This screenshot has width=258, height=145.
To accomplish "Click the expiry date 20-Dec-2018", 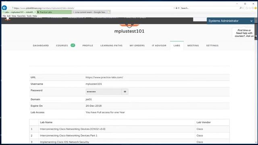I will 94,106.
